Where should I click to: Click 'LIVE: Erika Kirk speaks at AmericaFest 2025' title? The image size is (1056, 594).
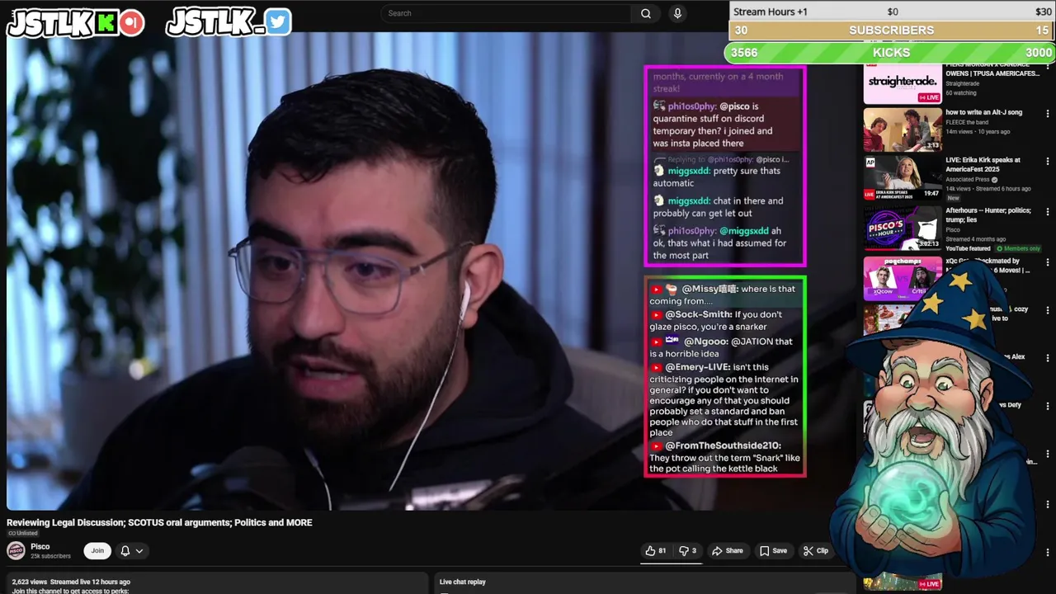point(983,164)
